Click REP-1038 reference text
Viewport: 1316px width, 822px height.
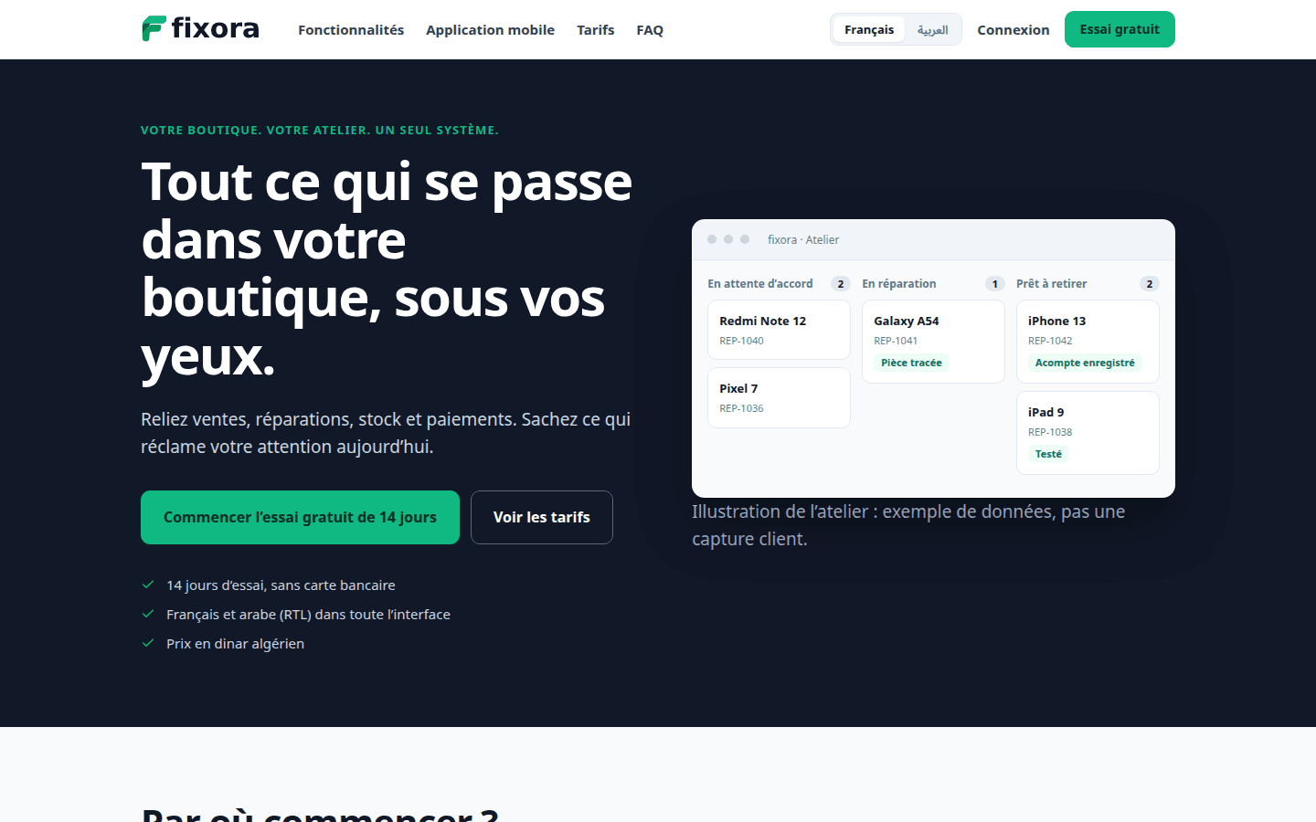[x=1050, y=432]
